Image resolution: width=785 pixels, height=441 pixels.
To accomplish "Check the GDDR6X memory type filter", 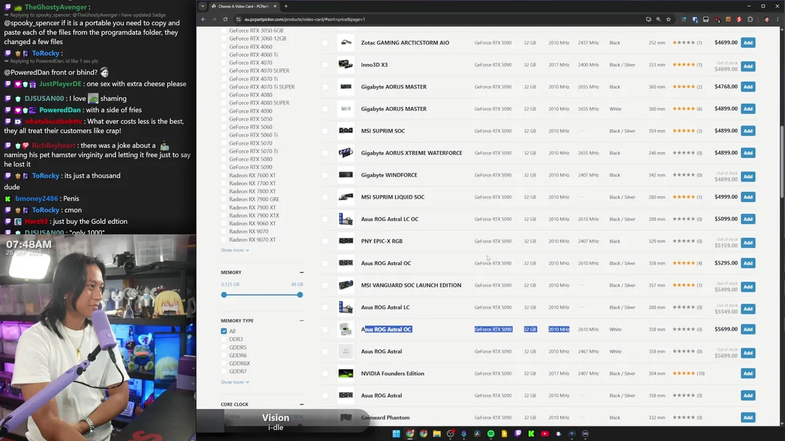I will point(224,363).
